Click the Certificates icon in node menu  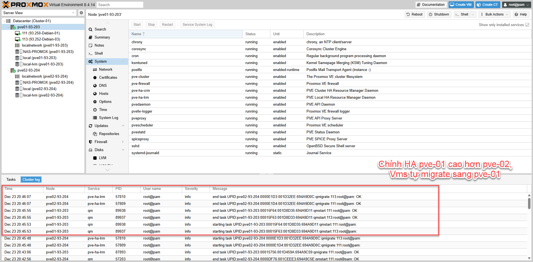click(95, 78)
